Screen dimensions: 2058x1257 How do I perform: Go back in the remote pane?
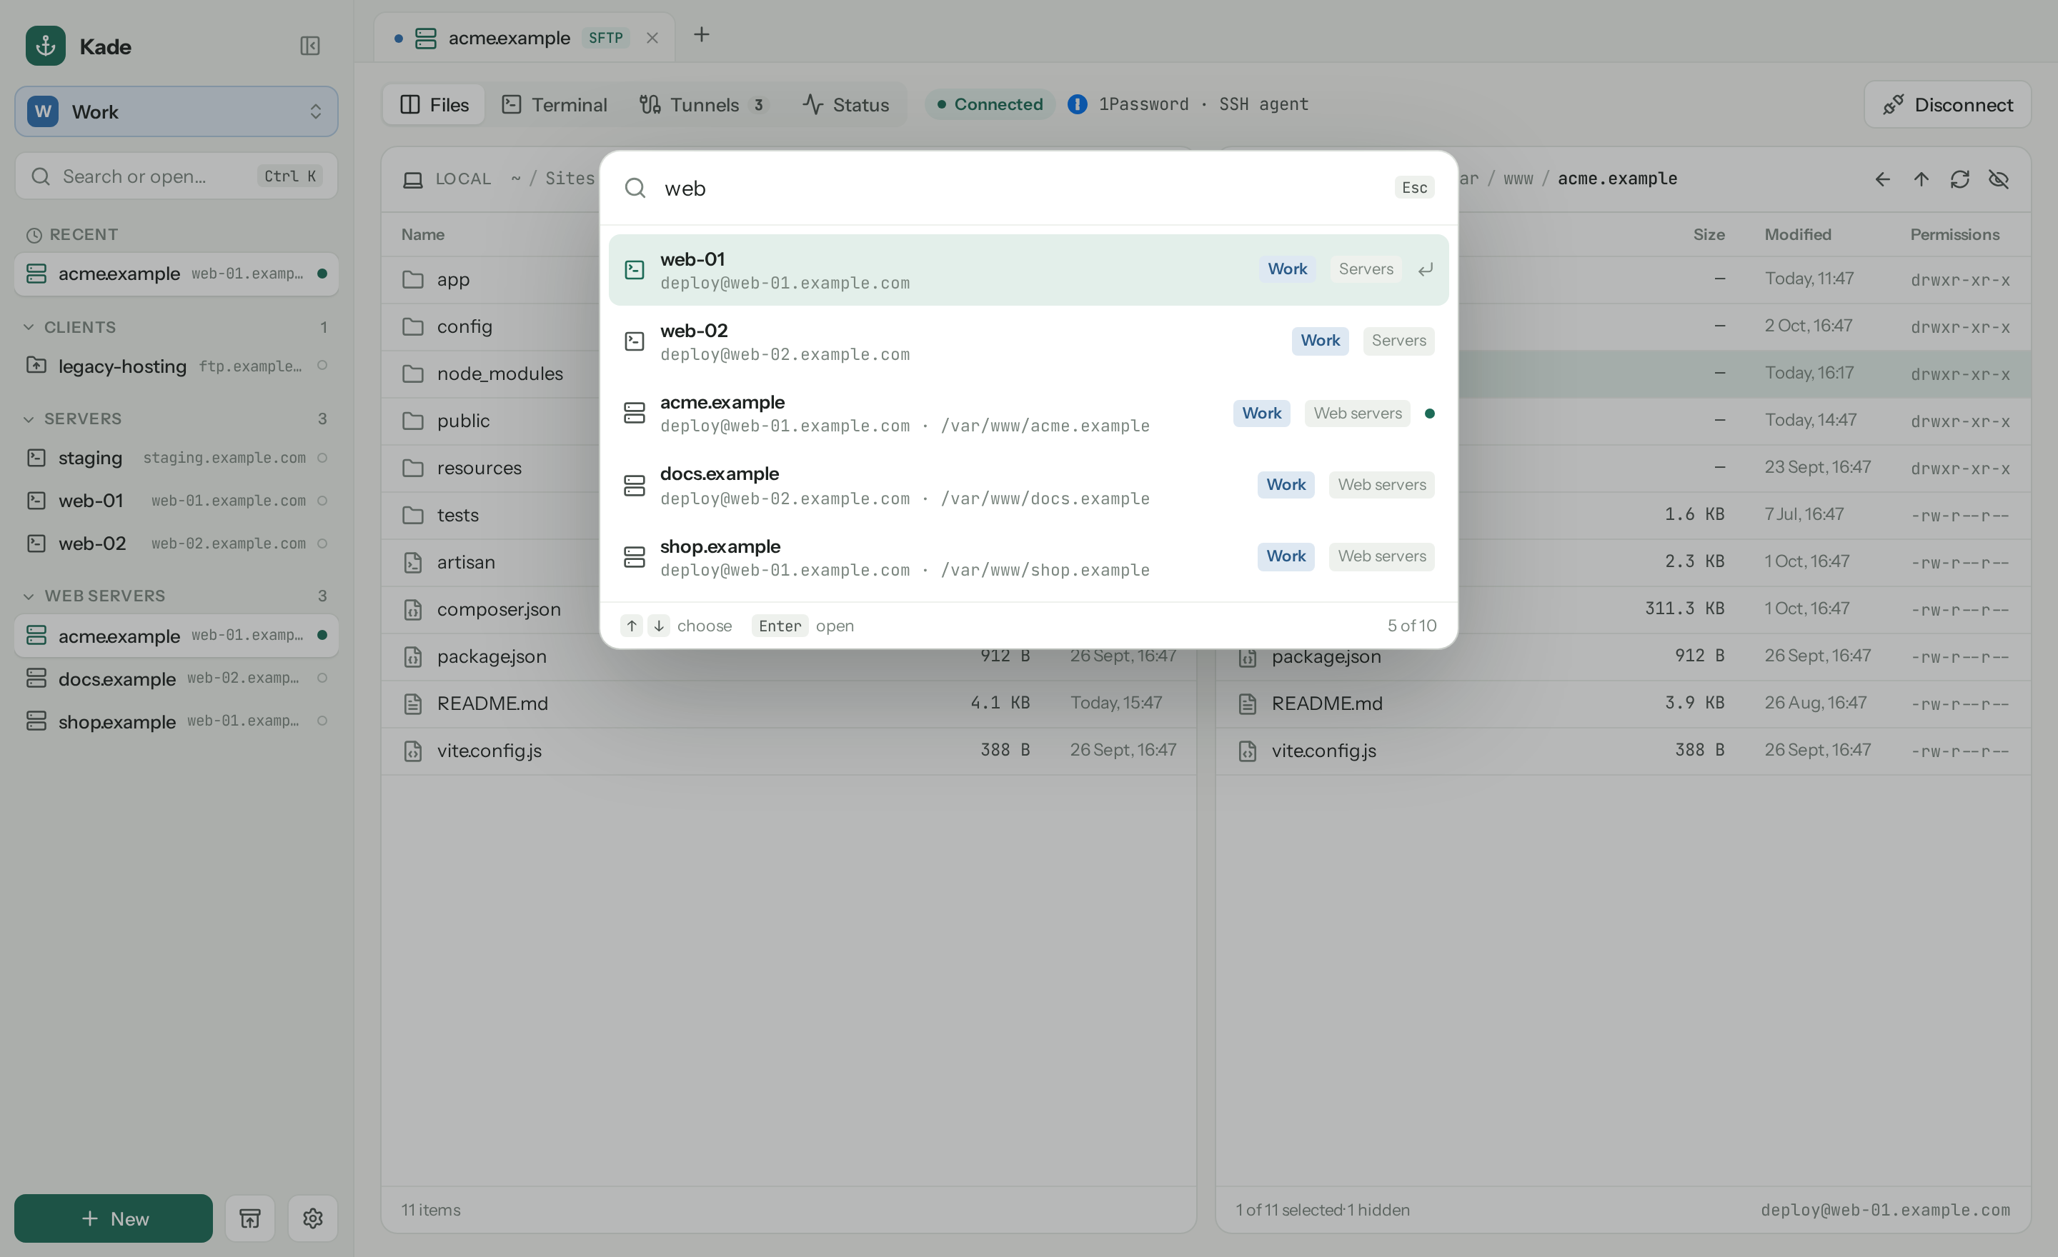1883,179
